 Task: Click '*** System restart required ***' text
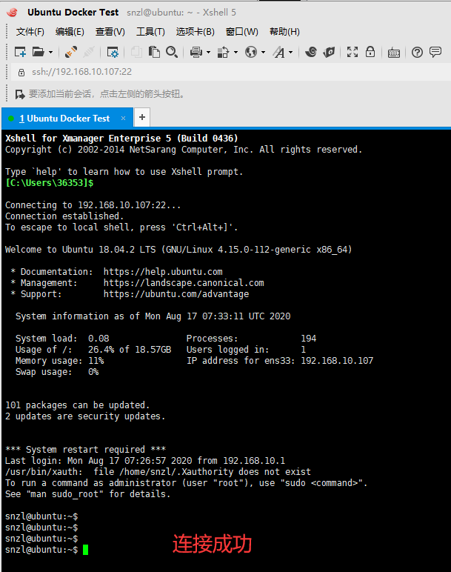click(86, 450)
